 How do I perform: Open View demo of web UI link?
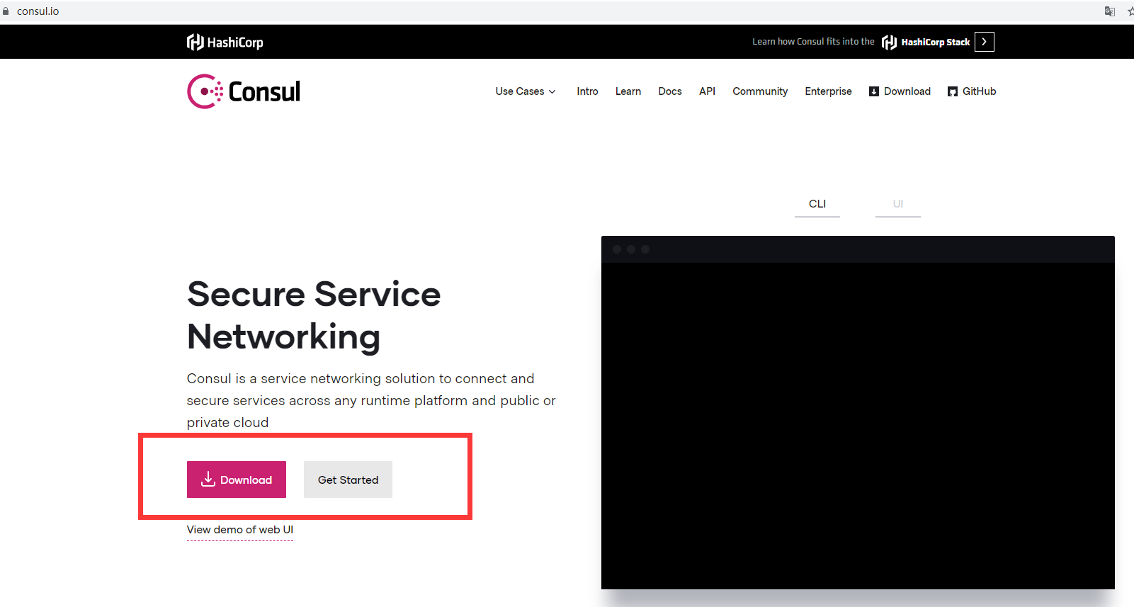240,530
